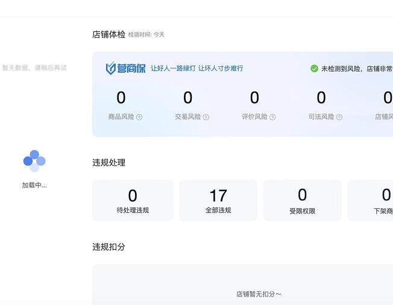Image resolution: width=393 pixels, height=305 pixels.
Task: Click the blue loading spinner icon
Action: (x=34, y=161)
